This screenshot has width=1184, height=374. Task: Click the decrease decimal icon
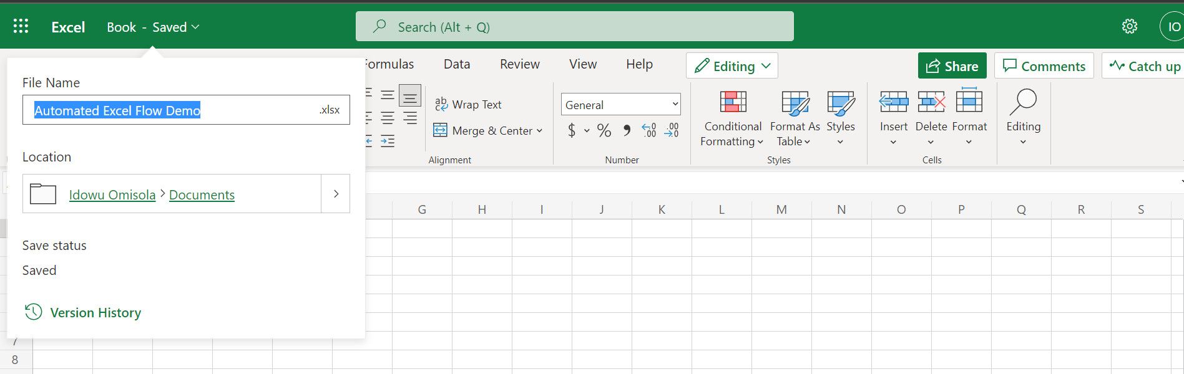click(x=672, y=130)
